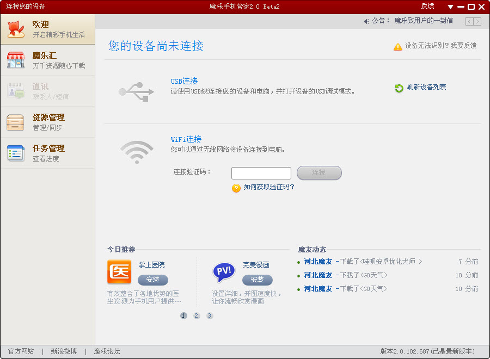Click 掌上医院 description text
Viewport: 490px width, 359px height.
coord(144,298)
